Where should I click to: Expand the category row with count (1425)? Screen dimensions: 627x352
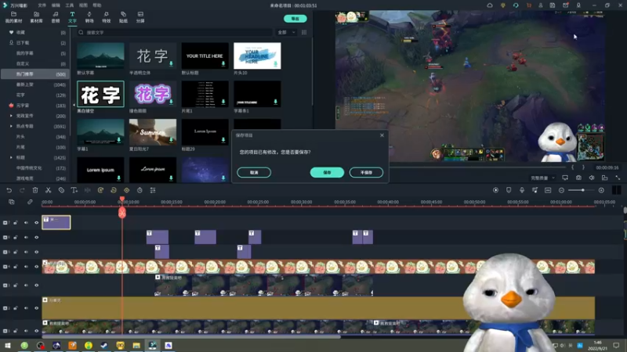pyautogui.click(x=11, y=158)
